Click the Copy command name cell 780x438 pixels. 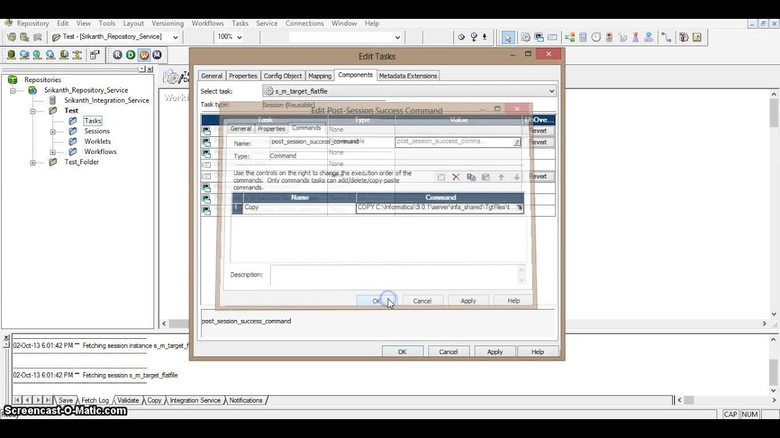point(299,207)
